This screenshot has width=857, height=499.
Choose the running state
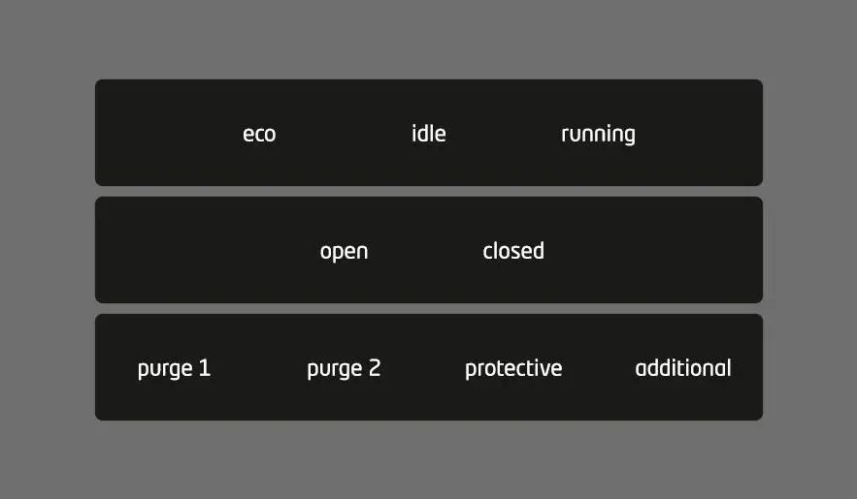point(598,134)
